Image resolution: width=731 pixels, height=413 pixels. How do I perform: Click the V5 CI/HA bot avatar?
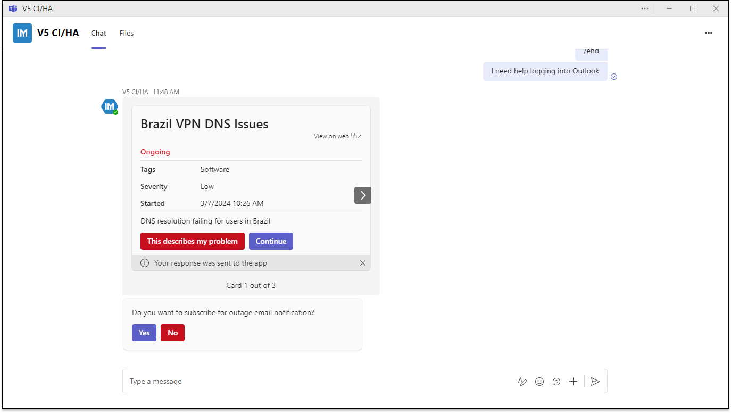click(x=110, y=106)
